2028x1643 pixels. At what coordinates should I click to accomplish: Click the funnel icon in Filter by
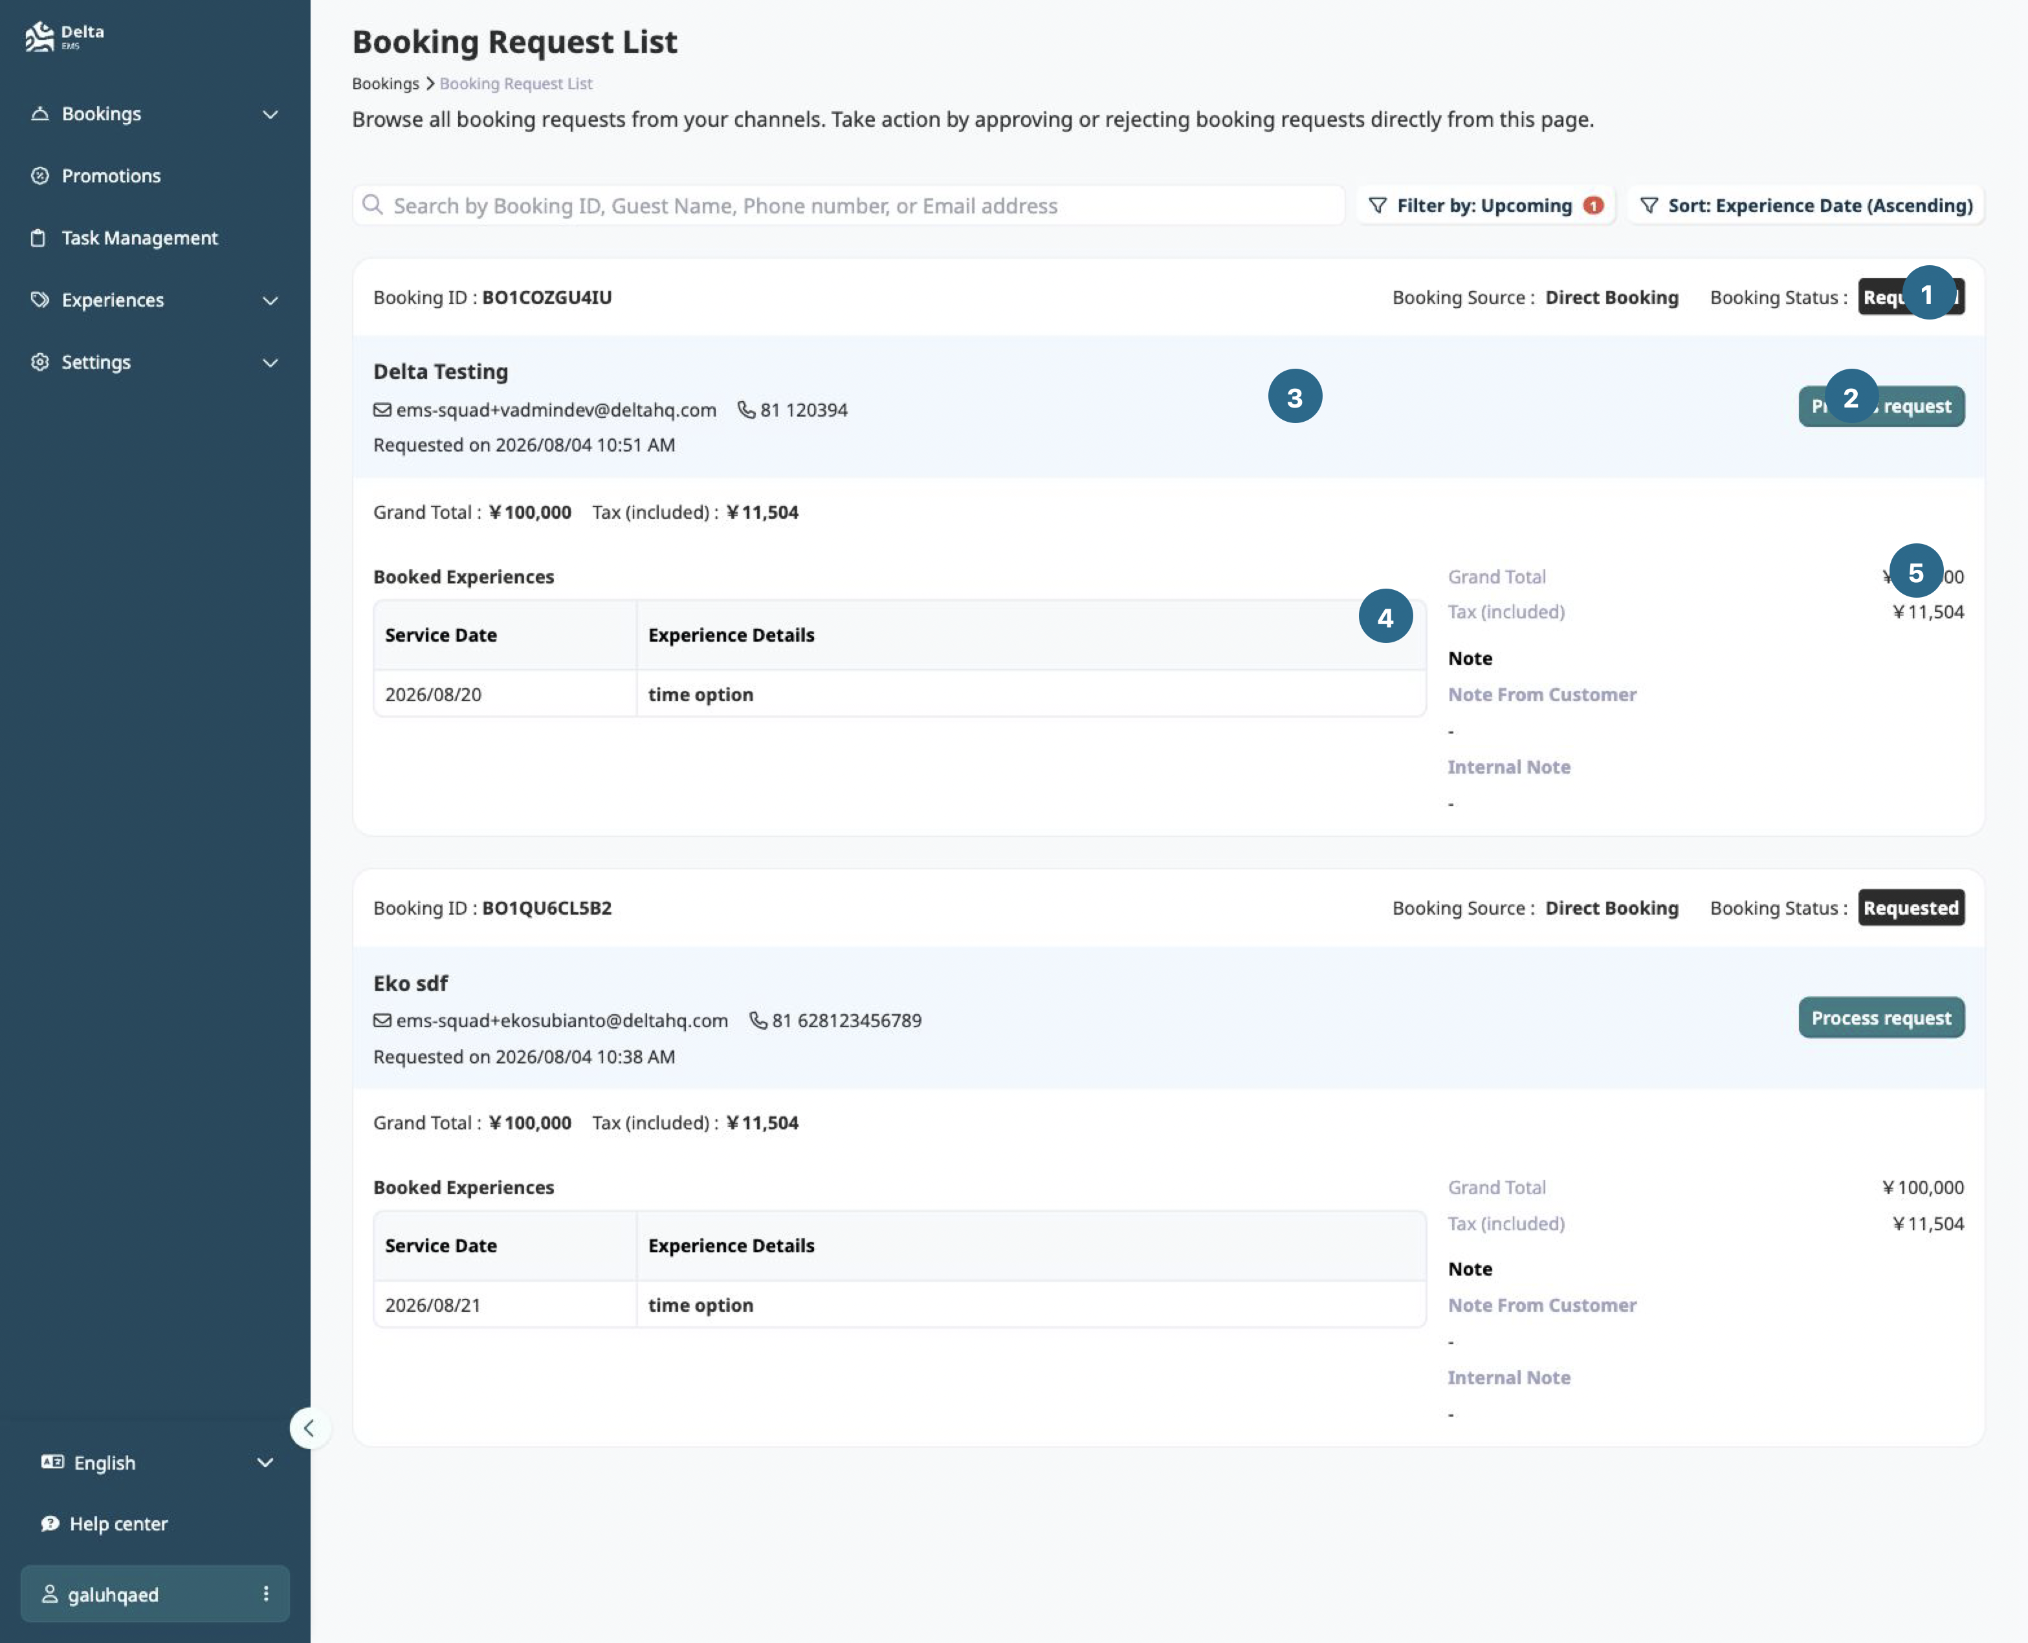pyautogui.click(x=1378, y=206)
